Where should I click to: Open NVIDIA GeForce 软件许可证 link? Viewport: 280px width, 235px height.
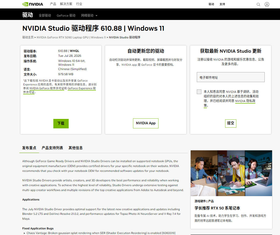pos(47,88)
